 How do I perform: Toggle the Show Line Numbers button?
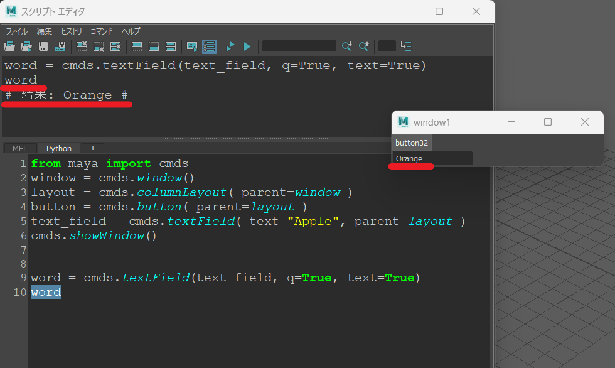(x=210, y=46)
